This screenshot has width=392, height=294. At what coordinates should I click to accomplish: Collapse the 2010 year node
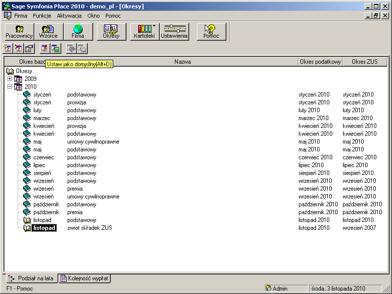[x=9, y=87]
